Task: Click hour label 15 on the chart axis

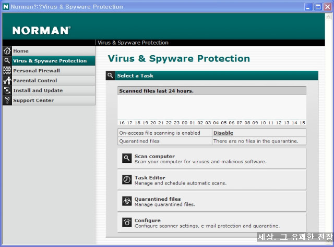Action: point(302,123)
